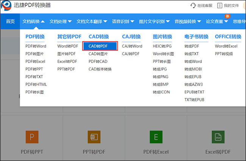Open EPUB转TXT
The image size is (246, 161).
195,92
